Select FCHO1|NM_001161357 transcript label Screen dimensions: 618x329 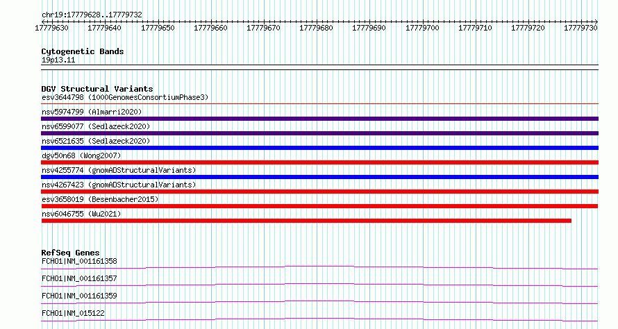pos(79,278)
